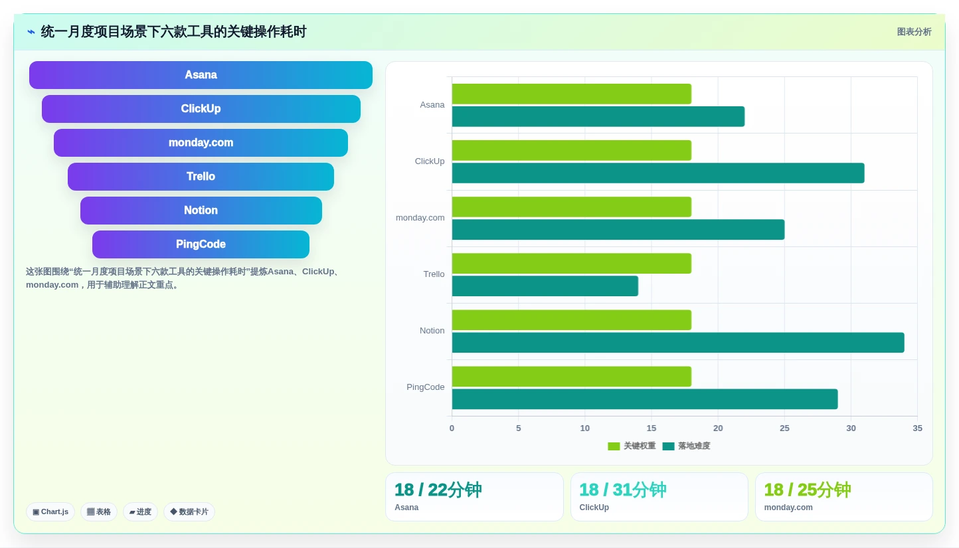959x548 pixels.
Task: Click the PingCode 关键权重 light green bar
Action: 572,377
